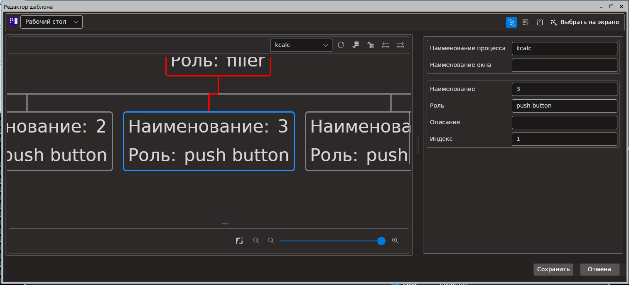The image size is (629, 285).
Task: Click the zoom slider handle
Action: (381, 241)
